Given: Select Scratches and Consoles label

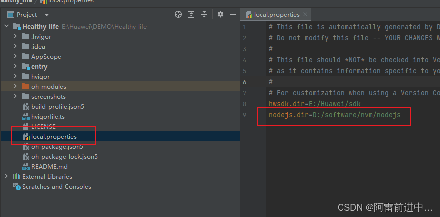Looking at the screenshot, I should pyautogui.click(x=57, y=187).
